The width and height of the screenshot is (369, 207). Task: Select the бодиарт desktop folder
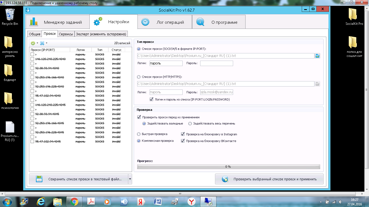tap(10, 73)
